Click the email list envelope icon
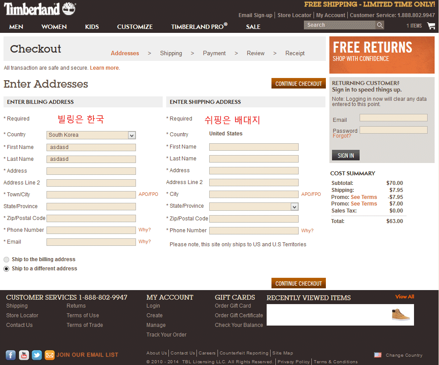Viewport: 439px width, 365px height. pyautogui.click(x=50, y=355)
